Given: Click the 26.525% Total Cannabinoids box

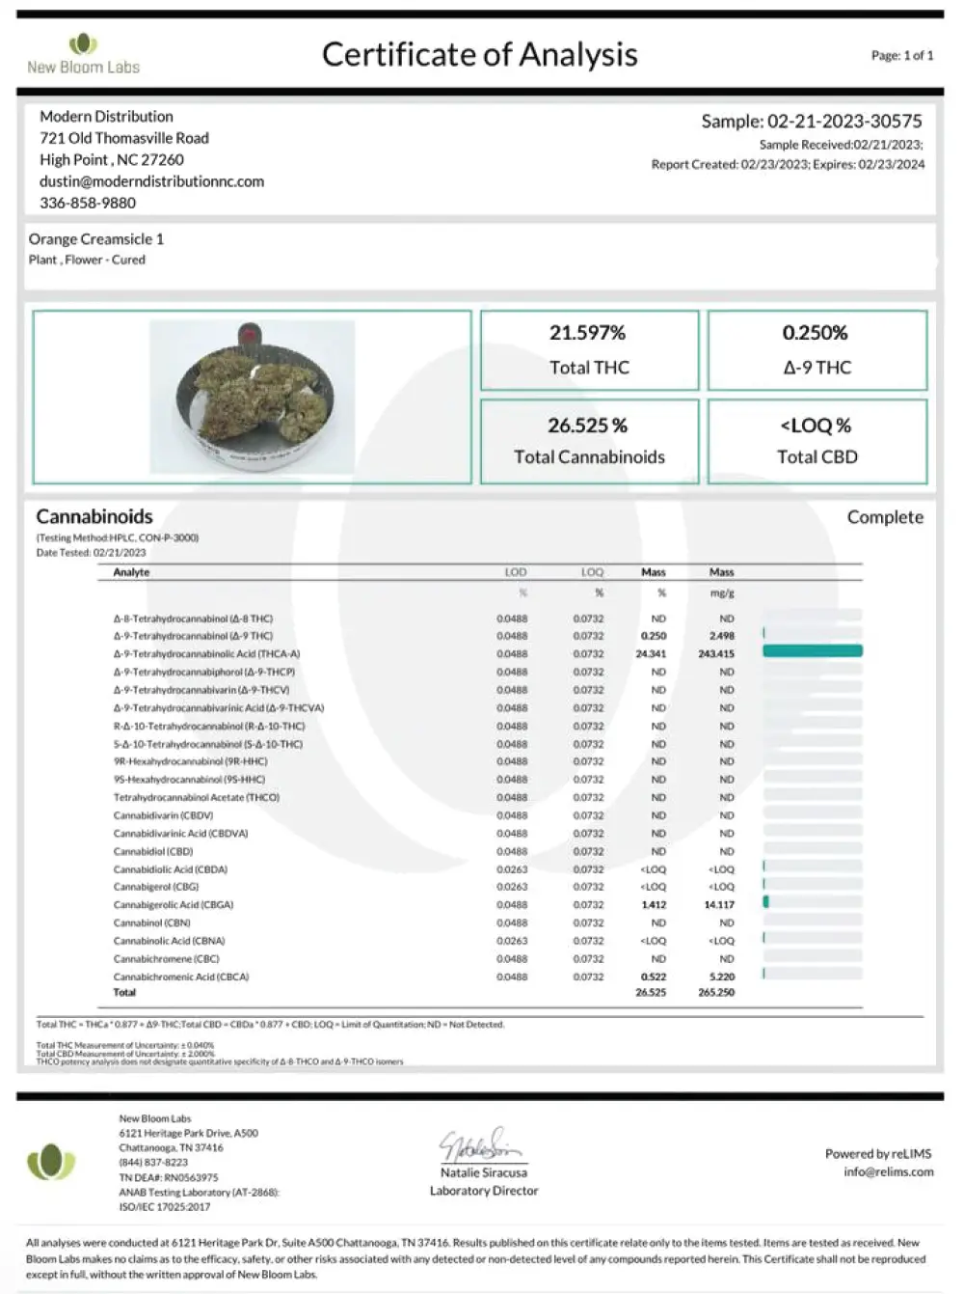Looking at the screenshot, I should pyautogui.click(x=589, y=441).
